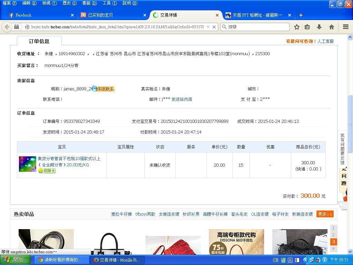Click the search magnifier icon
353x265 pixels.
pos(224,27)
